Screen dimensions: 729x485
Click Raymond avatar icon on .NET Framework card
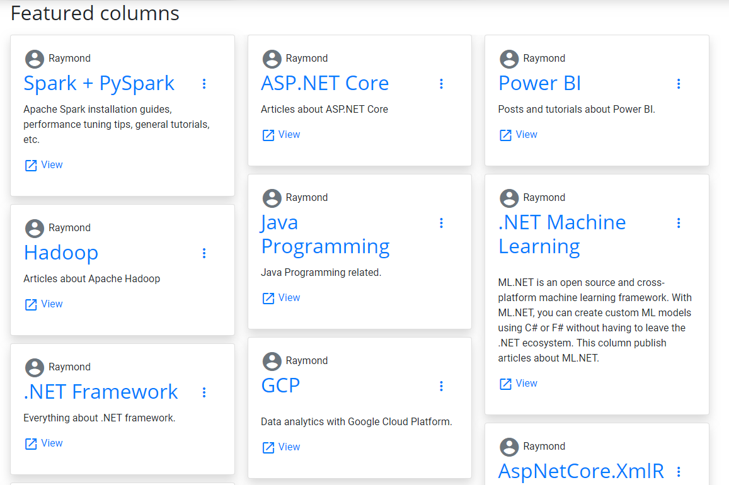pos(35,368)
